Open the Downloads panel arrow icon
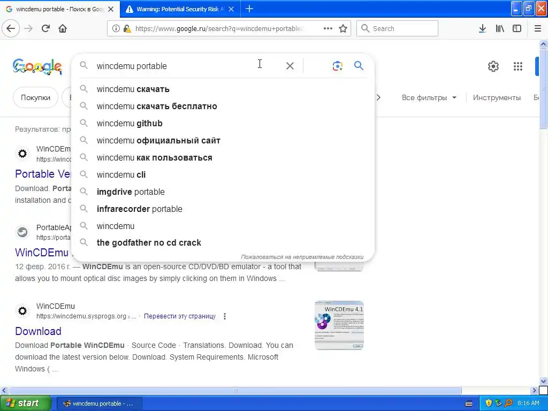This screenshot has height=411, width=548. 482,28
